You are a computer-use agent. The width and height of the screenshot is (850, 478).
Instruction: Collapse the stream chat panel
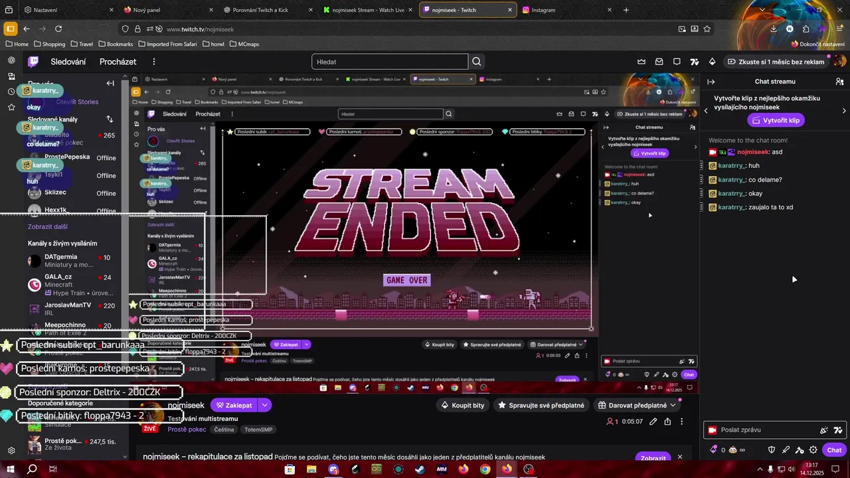click(711, 82)
